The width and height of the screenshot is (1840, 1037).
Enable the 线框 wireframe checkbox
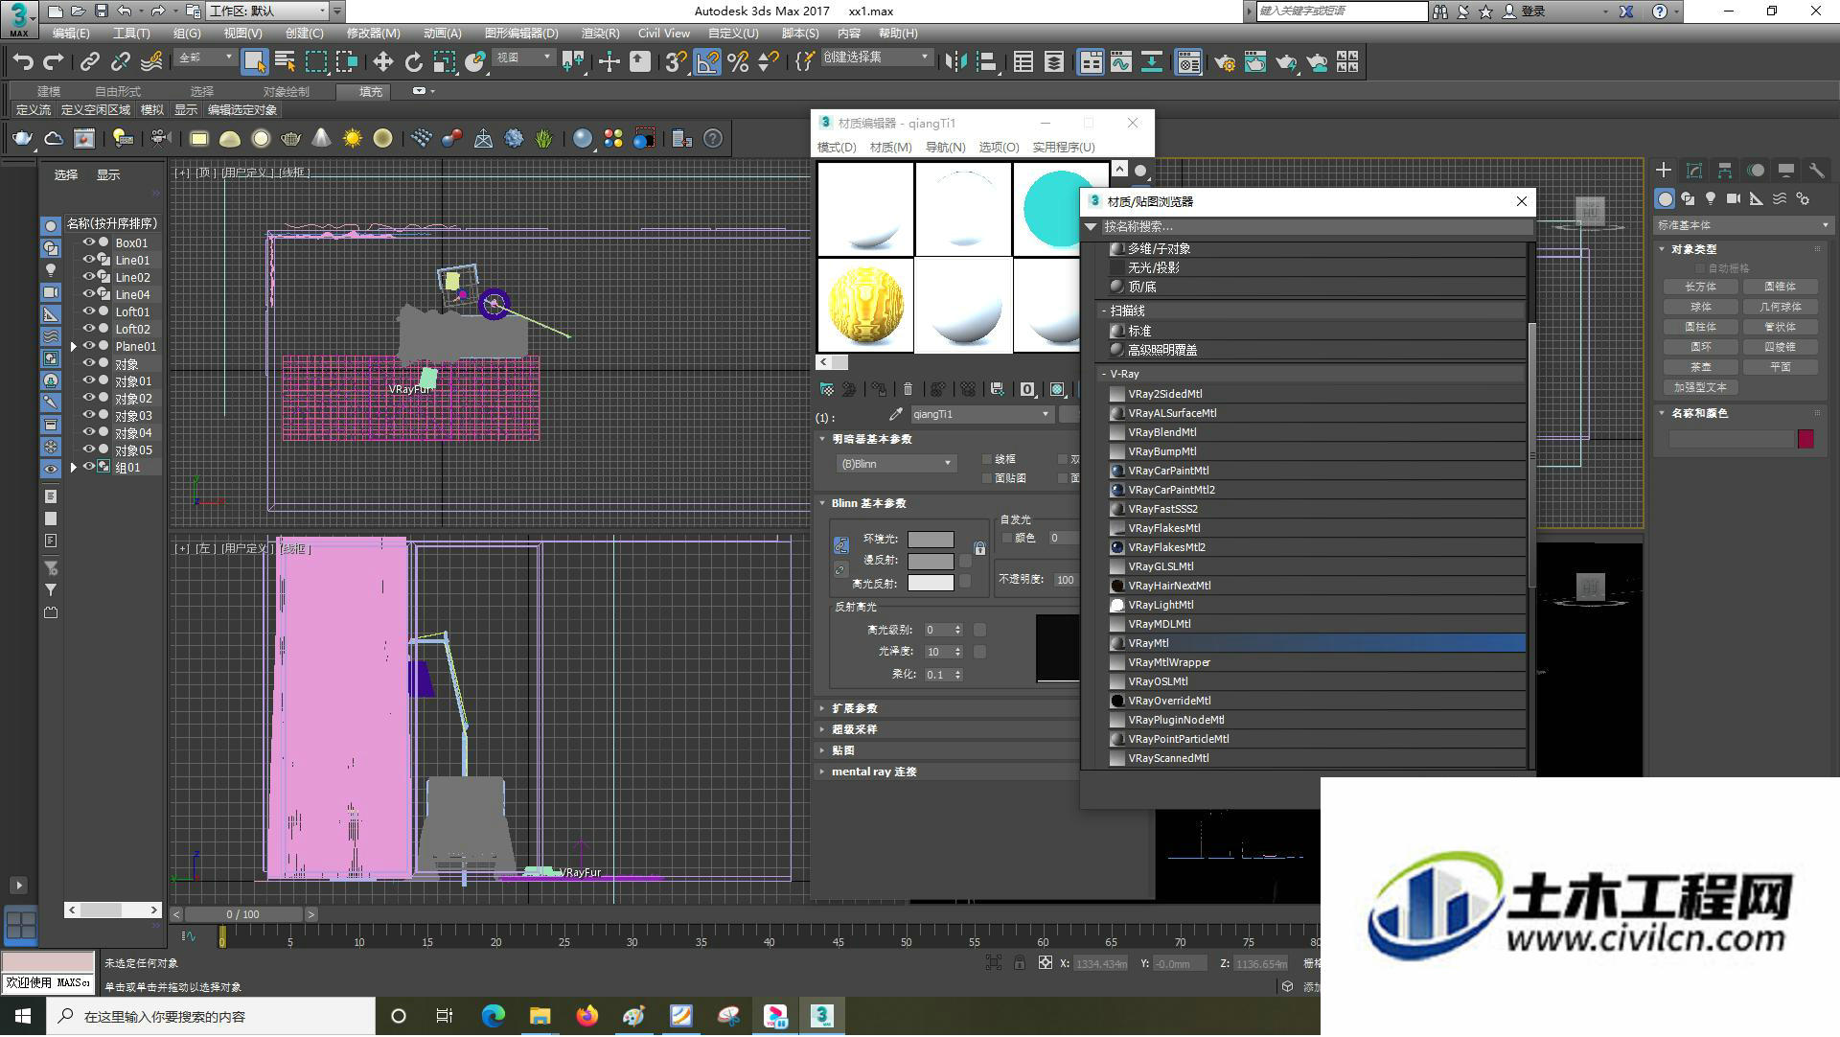pyautogui.click(x=987, y=459)
